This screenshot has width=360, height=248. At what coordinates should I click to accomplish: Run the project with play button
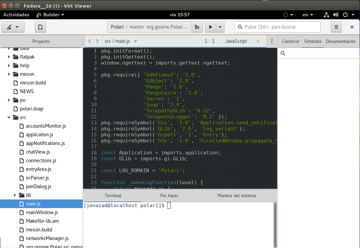tap(210, 27)
